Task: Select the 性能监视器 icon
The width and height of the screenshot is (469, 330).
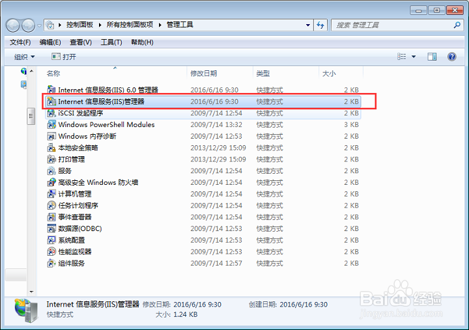Action: [51, 252]
